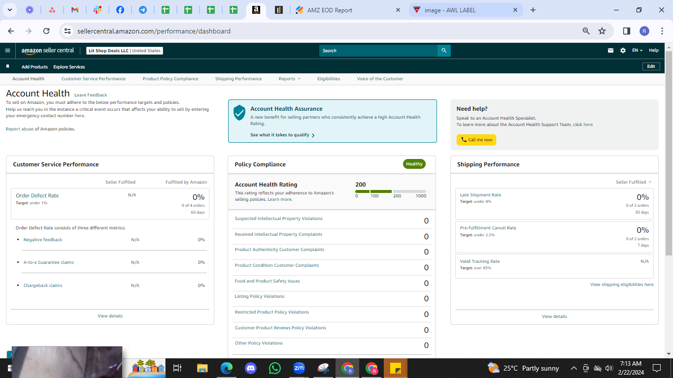
Task: Click the page vertical scrollbar
Action: click(x=669, y=153)
